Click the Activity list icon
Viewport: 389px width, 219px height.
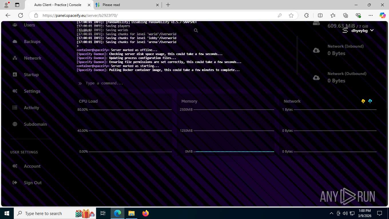[x=15, y=108]
